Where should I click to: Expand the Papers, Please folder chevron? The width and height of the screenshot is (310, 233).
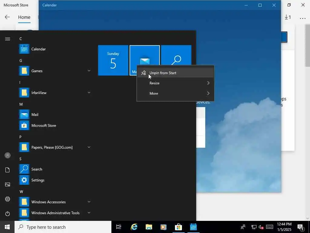point(89,147)
